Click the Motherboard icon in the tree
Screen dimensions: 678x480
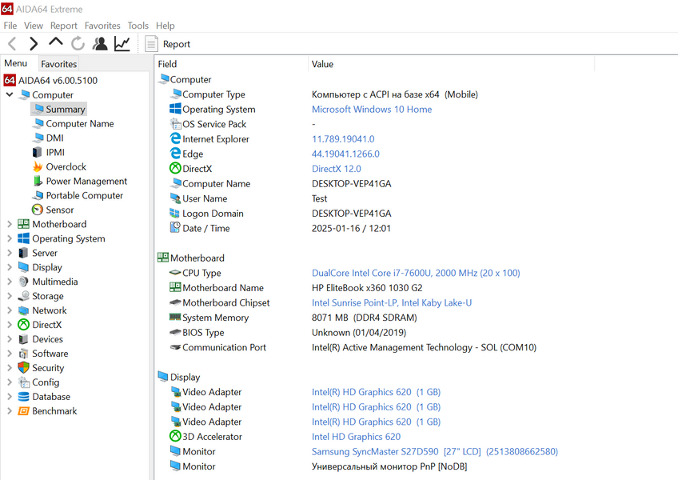23,224
